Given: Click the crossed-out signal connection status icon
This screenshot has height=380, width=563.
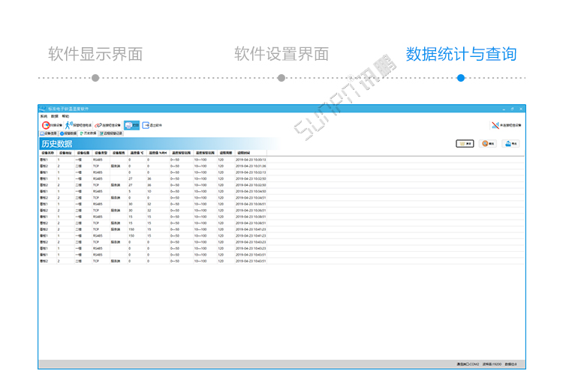Looking at the screenshot, I should 495,125.
